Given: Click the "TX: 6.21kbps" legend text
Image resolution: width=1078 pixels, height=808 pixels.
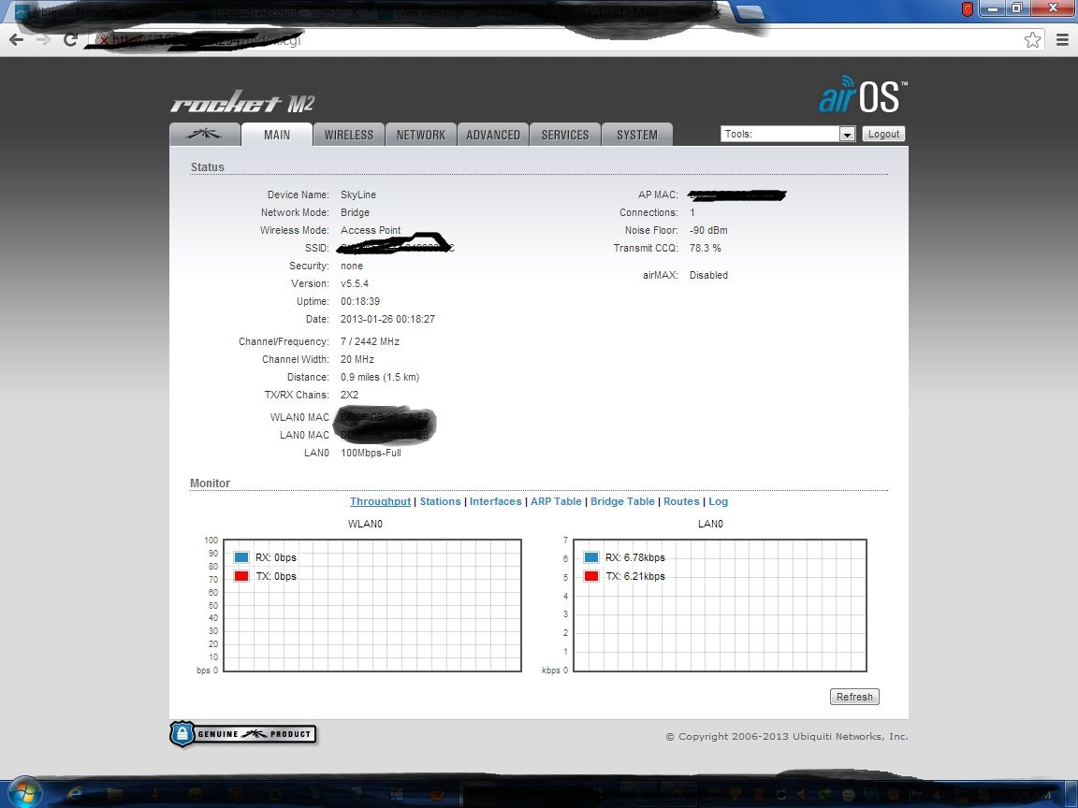Looking at the screenshot, I should (x=635, y=576).
